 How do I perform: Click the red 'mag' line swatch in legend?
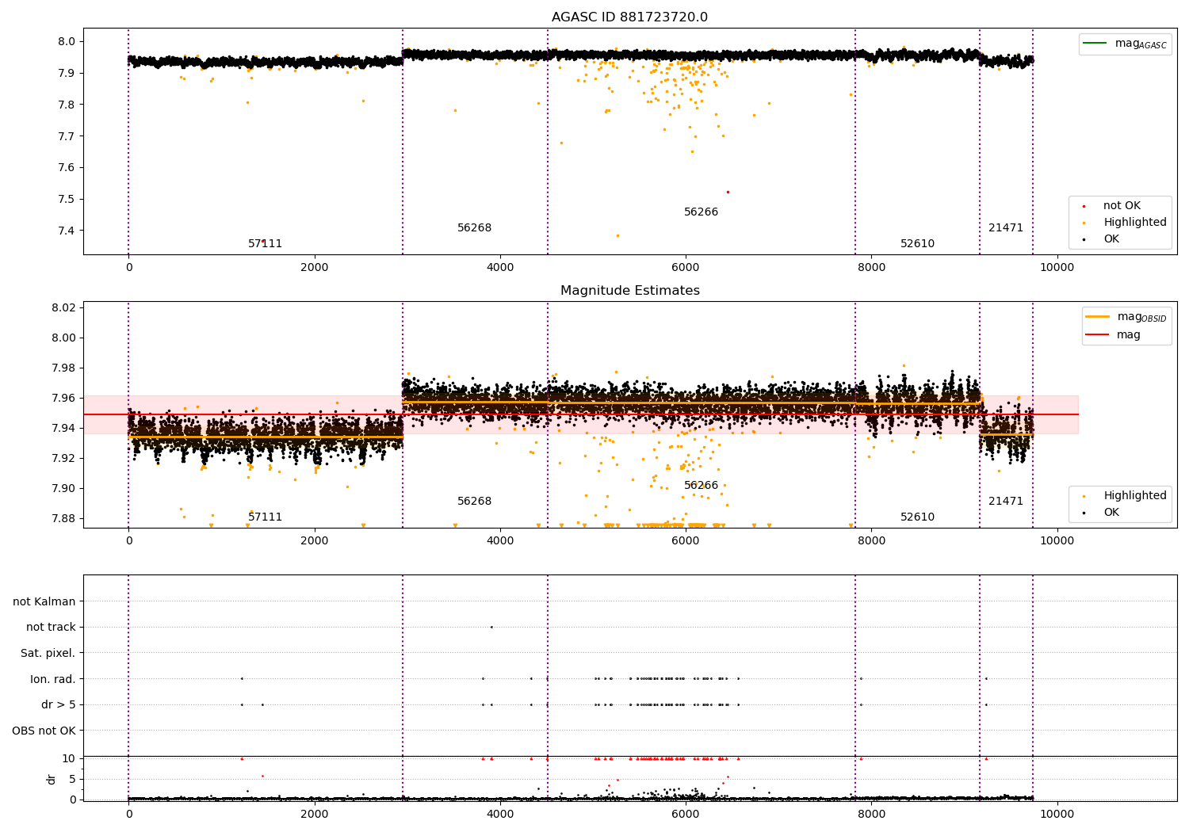coord(1098,335)
